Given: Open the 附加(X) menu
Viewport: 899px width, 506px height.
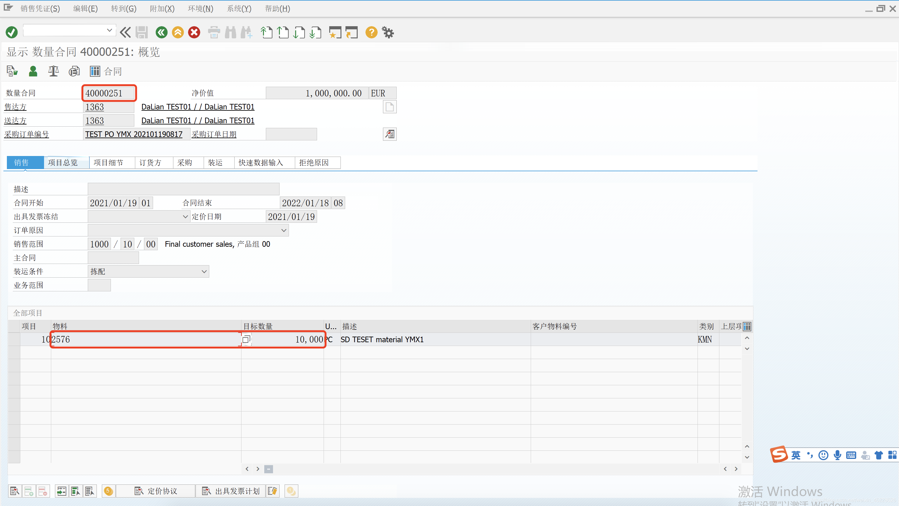Looking at the screenshot, I should tap(162, 8).
